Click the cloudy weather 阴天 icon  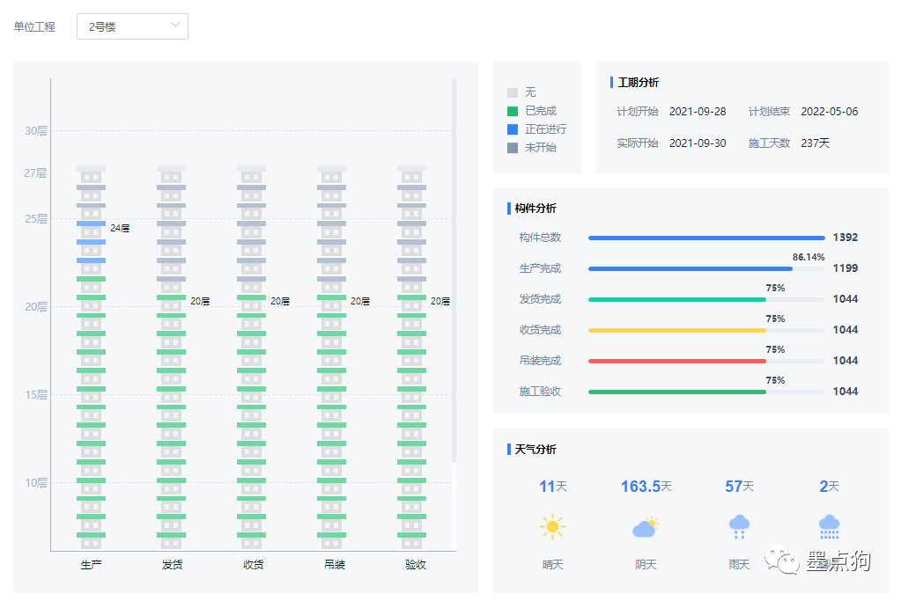[x=646, y=527]
